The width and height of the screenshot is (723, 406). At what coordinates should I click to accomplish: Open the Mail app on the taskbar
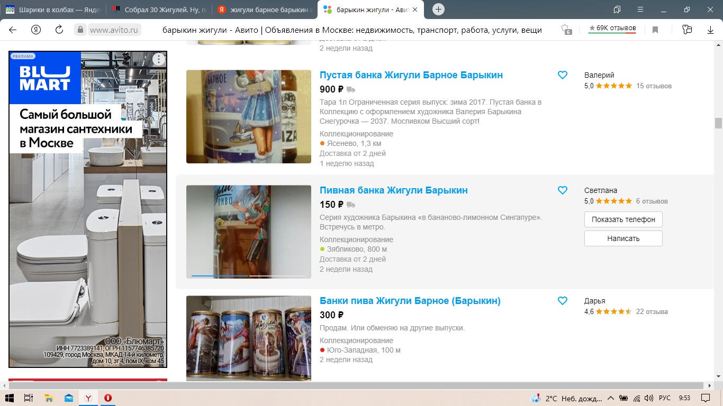(x=69, y=398)
